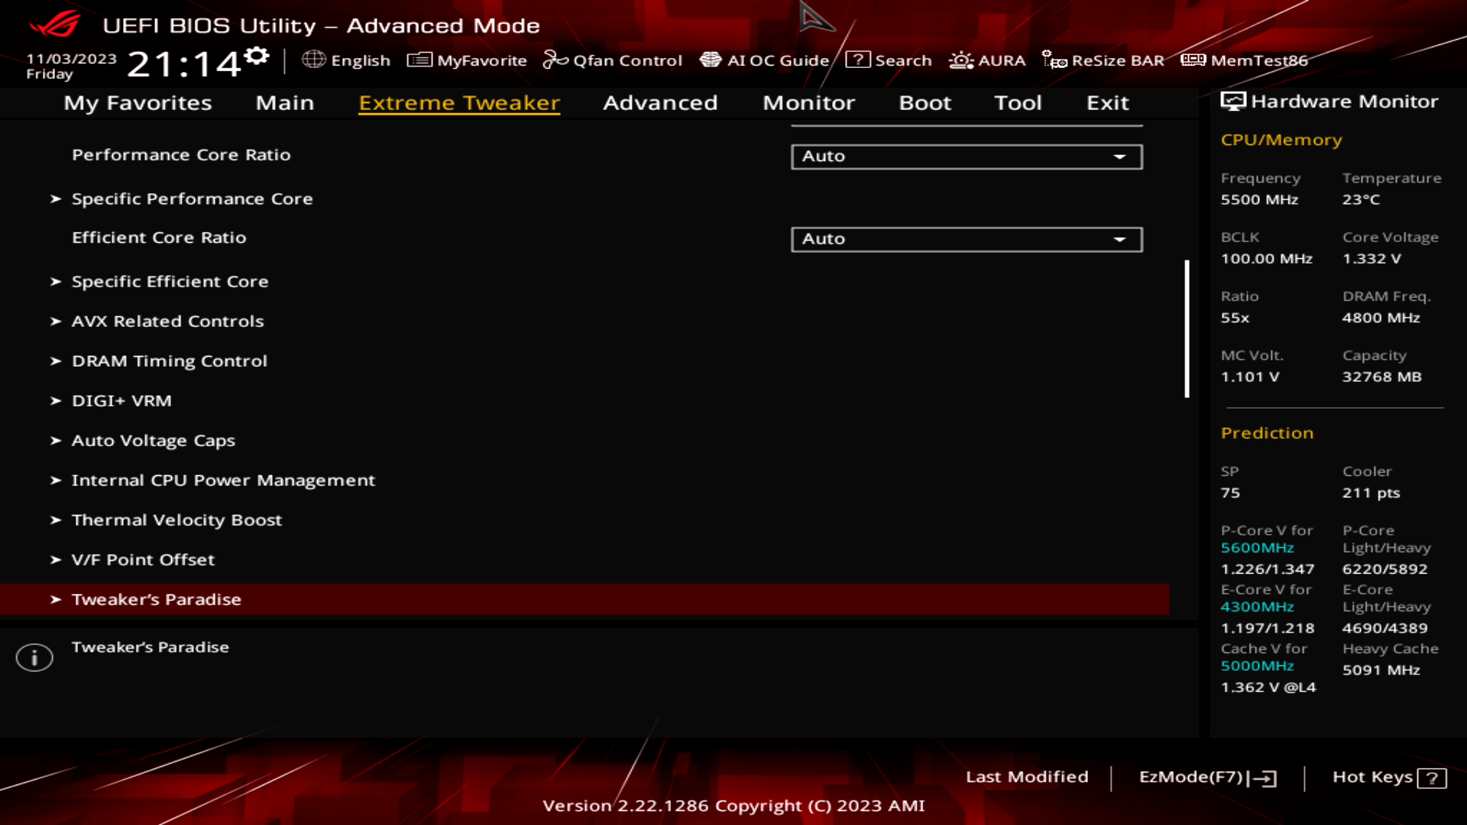Open the Performance Core Ratio dropdown
Image resolution: width=1467 pixels, height=825 pixels.
point(966,156)
